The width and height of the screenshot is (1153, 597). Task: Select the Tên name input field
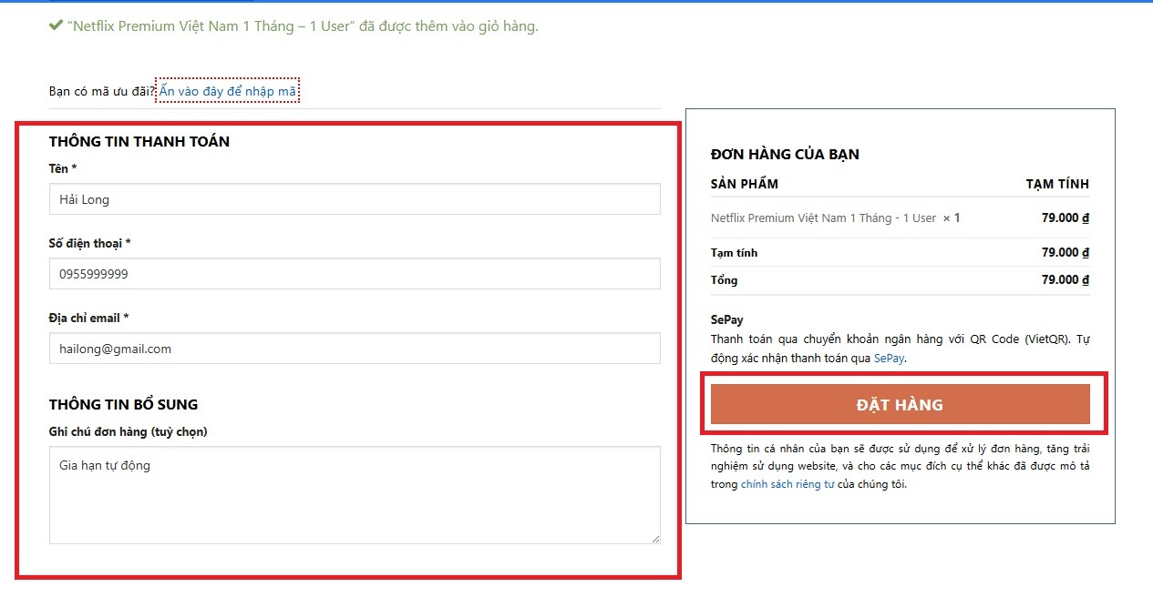[354, 199]
